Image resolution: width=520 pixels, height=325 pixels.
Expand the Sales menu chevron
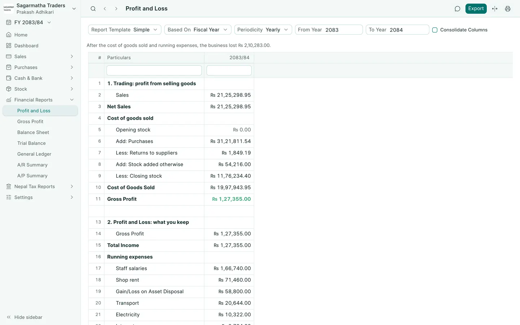click(72, 56)
